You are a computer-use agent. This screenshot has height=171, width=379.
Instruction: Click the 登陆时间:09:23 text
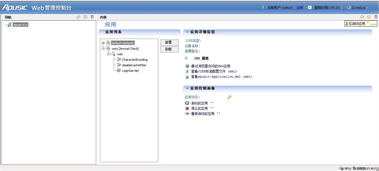click(327, 8)
